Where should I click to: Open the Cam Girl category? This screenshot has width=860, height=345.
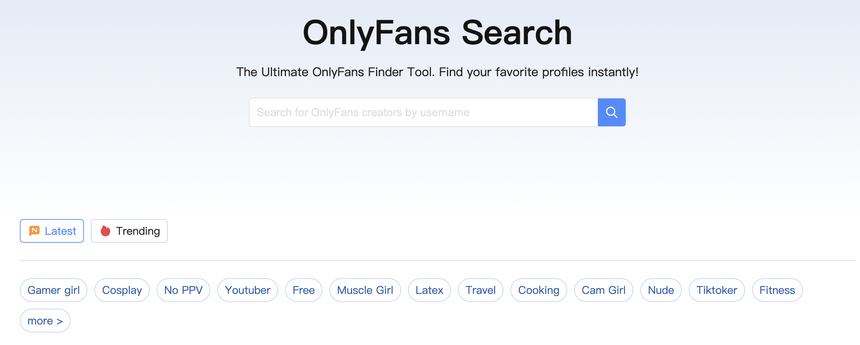point(604,290)
